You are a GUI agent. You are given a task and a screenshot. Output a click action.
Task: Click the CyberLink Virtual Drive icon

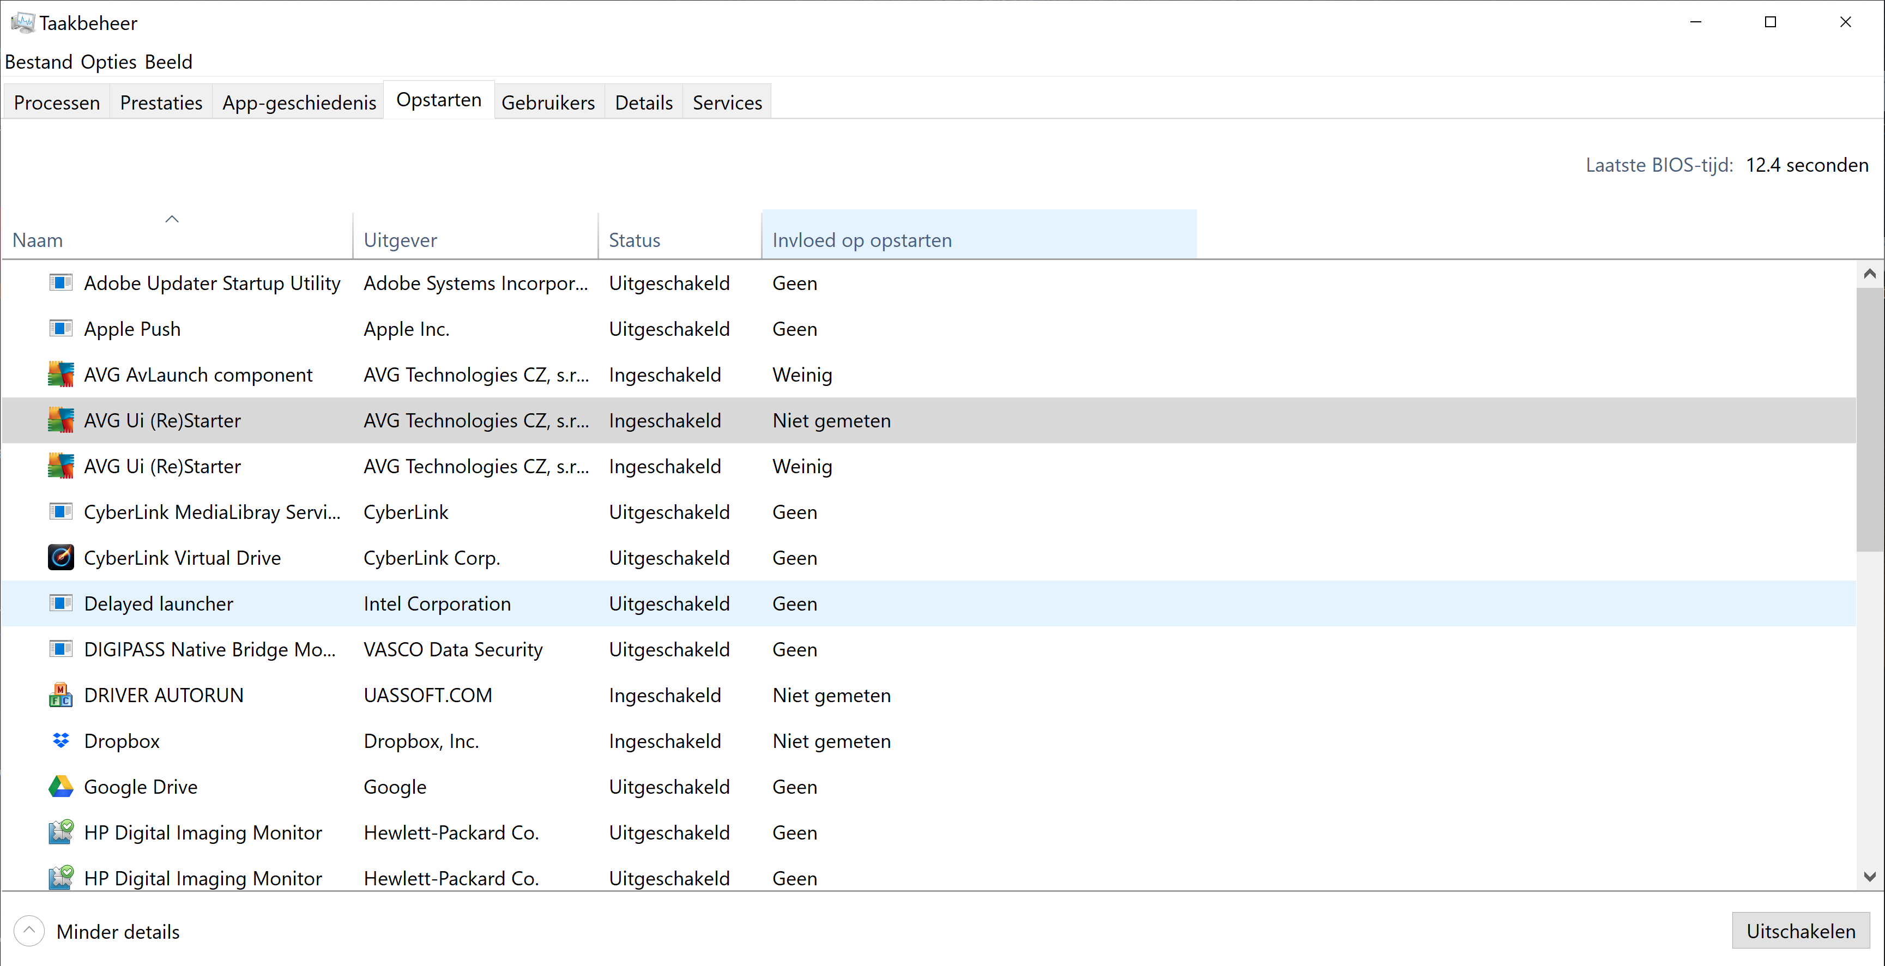pyautogui.click(x=61, y=558)
